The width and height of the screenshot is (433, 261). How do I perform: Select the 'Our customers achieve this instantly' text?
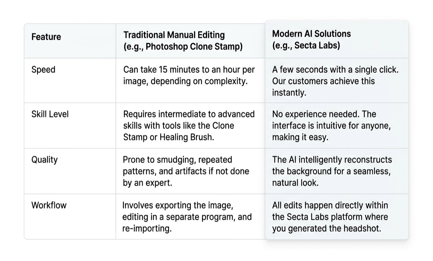coord(323,87)
